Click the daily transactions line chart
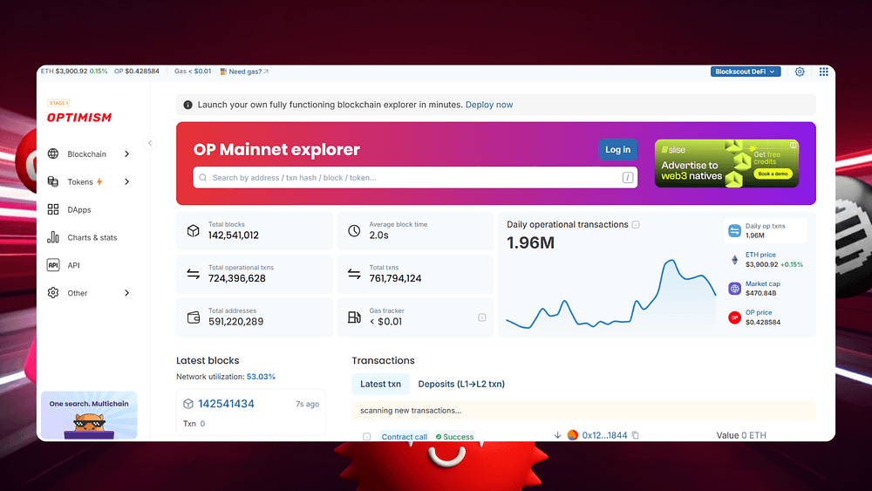872x491 pixels. [610, 294]
